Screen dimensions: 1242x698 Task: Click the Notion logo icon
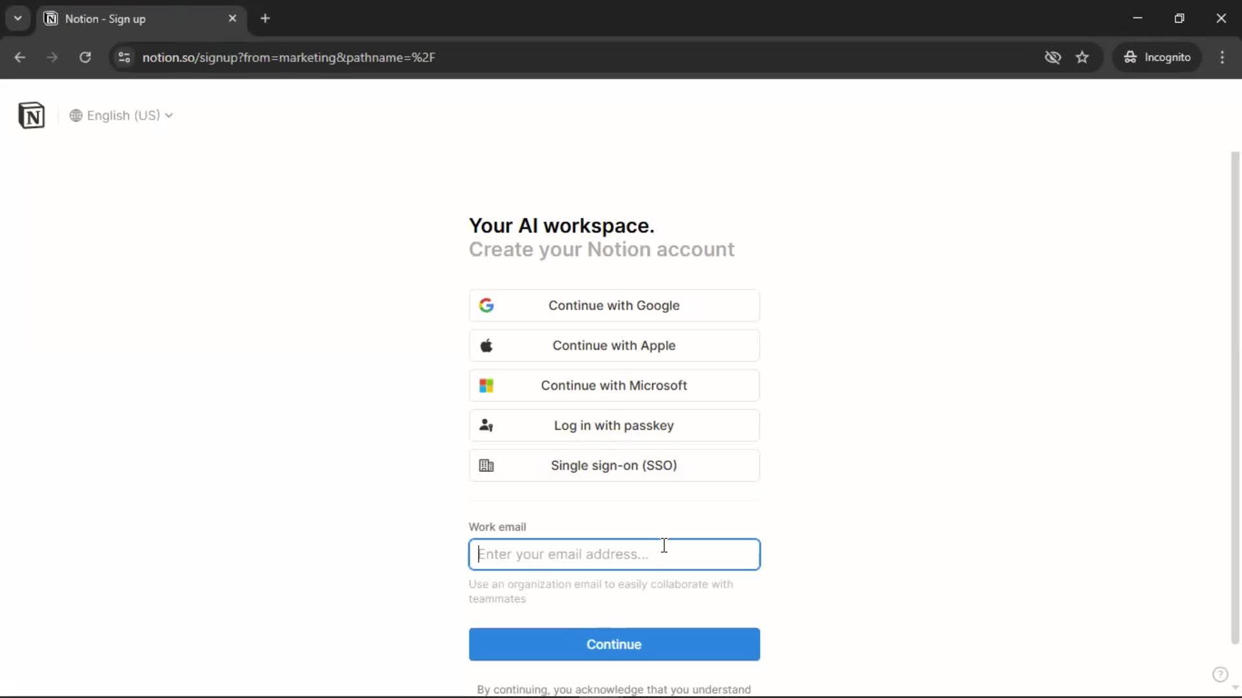tap(32, 116)
